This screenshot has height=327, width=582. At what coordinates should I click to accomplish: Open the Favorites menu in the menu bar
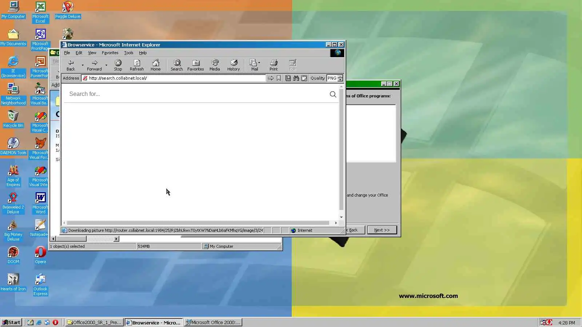click(x=110, y=53)
